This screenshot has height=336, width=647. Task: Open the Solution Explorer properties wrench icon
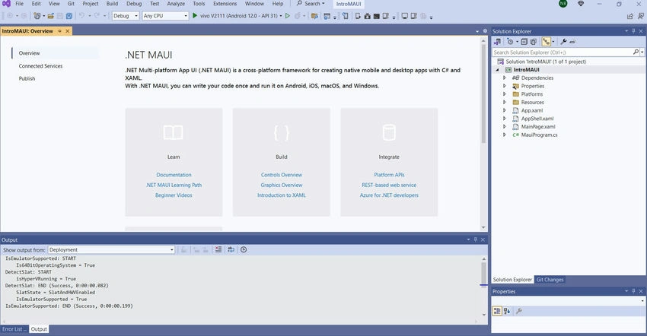[x=563, y=42]
